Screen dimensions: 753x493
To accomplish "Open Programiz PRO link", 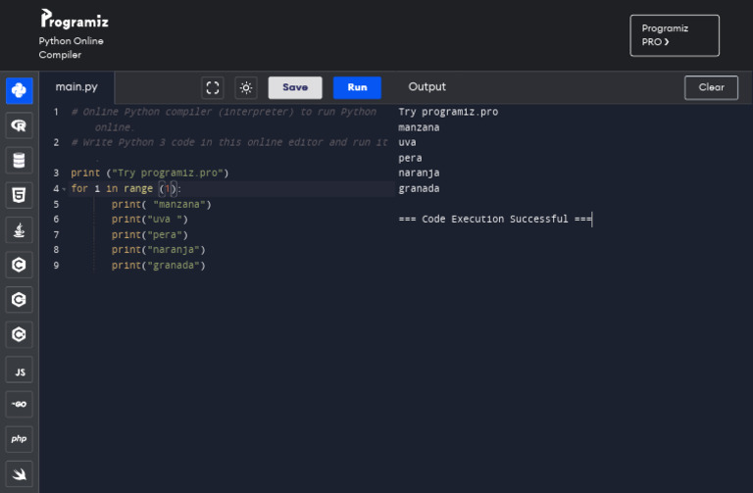I will (x=675, y=35).
